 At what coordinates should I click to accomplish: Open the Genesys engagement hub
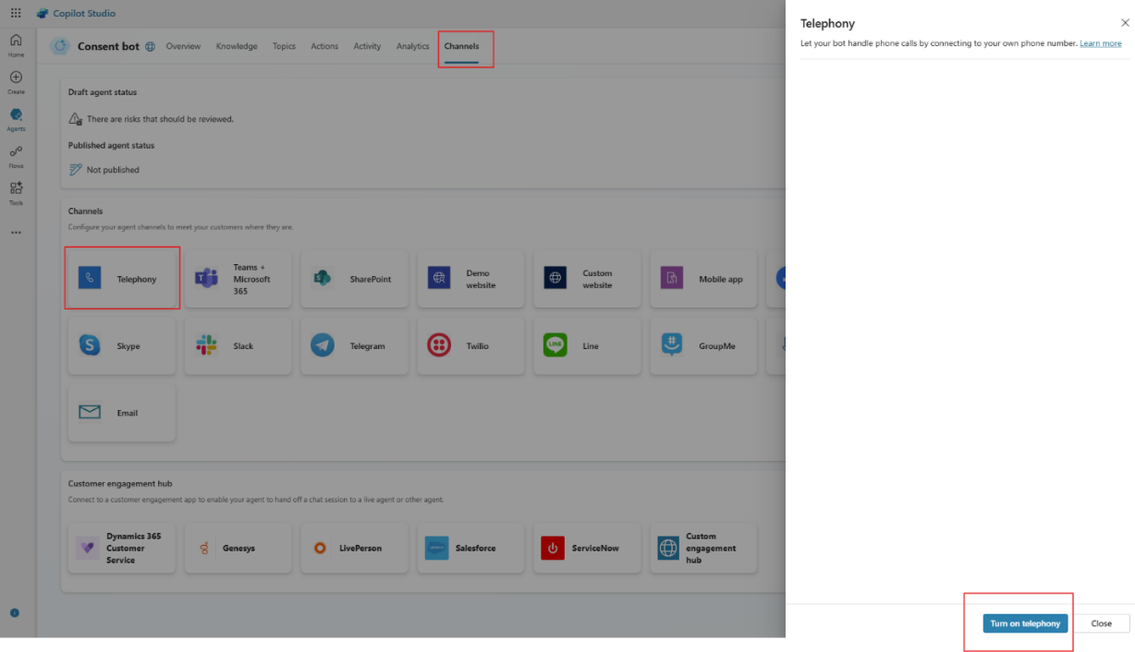click(238, 548)
